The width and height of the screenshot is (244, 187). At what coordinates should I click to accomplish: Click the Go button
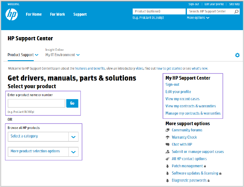click(x=72, y=103)
